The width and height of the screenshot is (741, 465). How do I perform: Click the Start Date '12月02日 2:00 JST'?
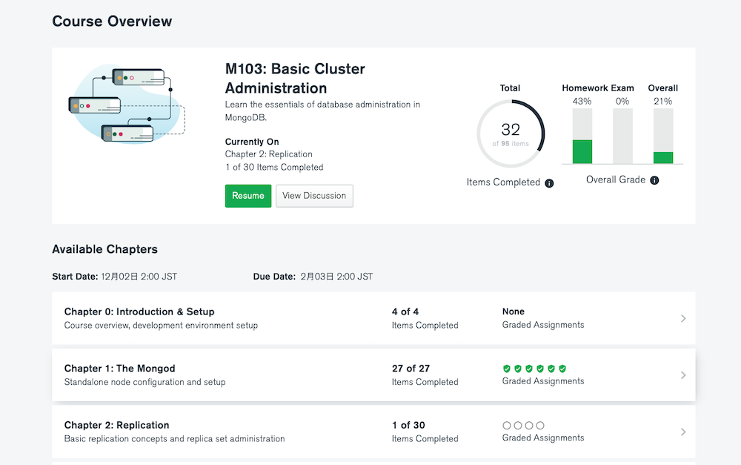point(139,277)
